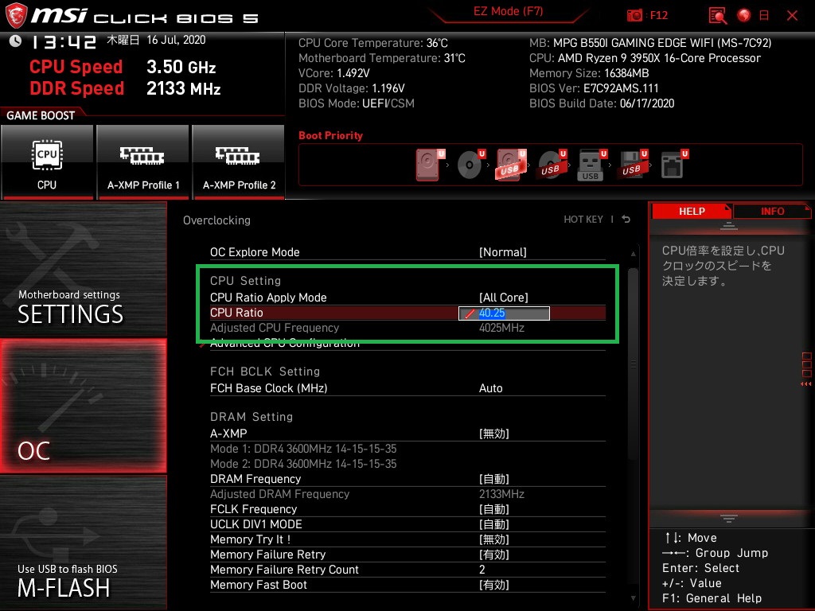
Task: Click the Overclocking page title
Action: coord(216,220)
